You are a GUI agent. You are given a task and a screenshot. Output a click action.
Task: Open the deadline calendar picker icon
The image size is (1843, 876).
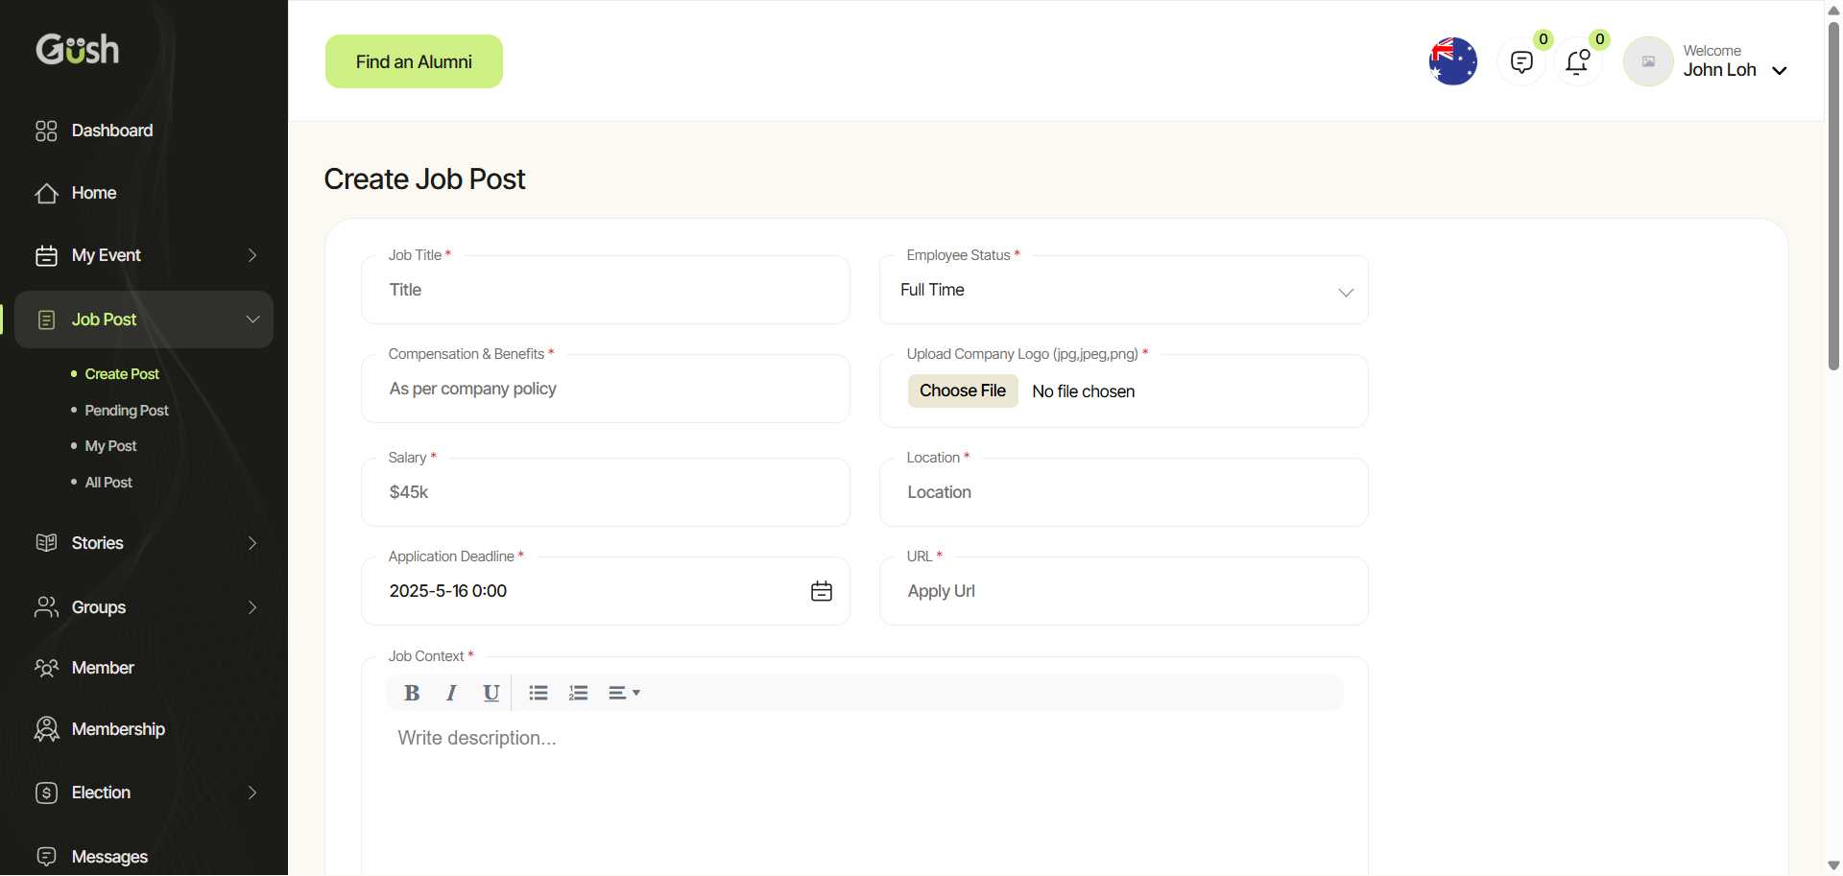click(822, 591)
